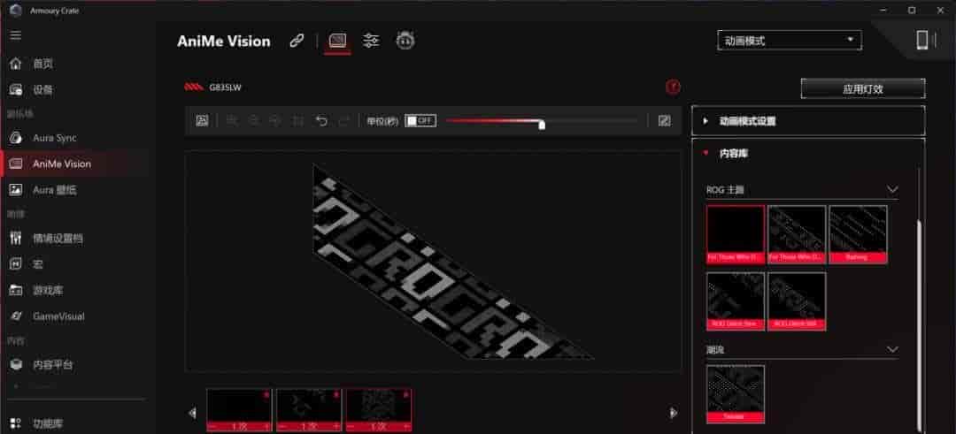956x434 pixels.
Task: Select the blank first timeline frame
Action: (239, 410)
